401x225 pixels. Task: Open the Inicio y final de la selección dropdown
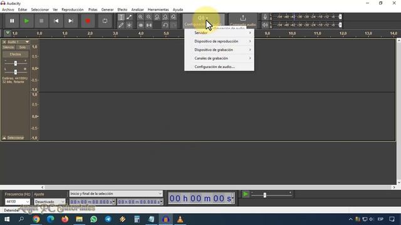click(x=116, y=194)
